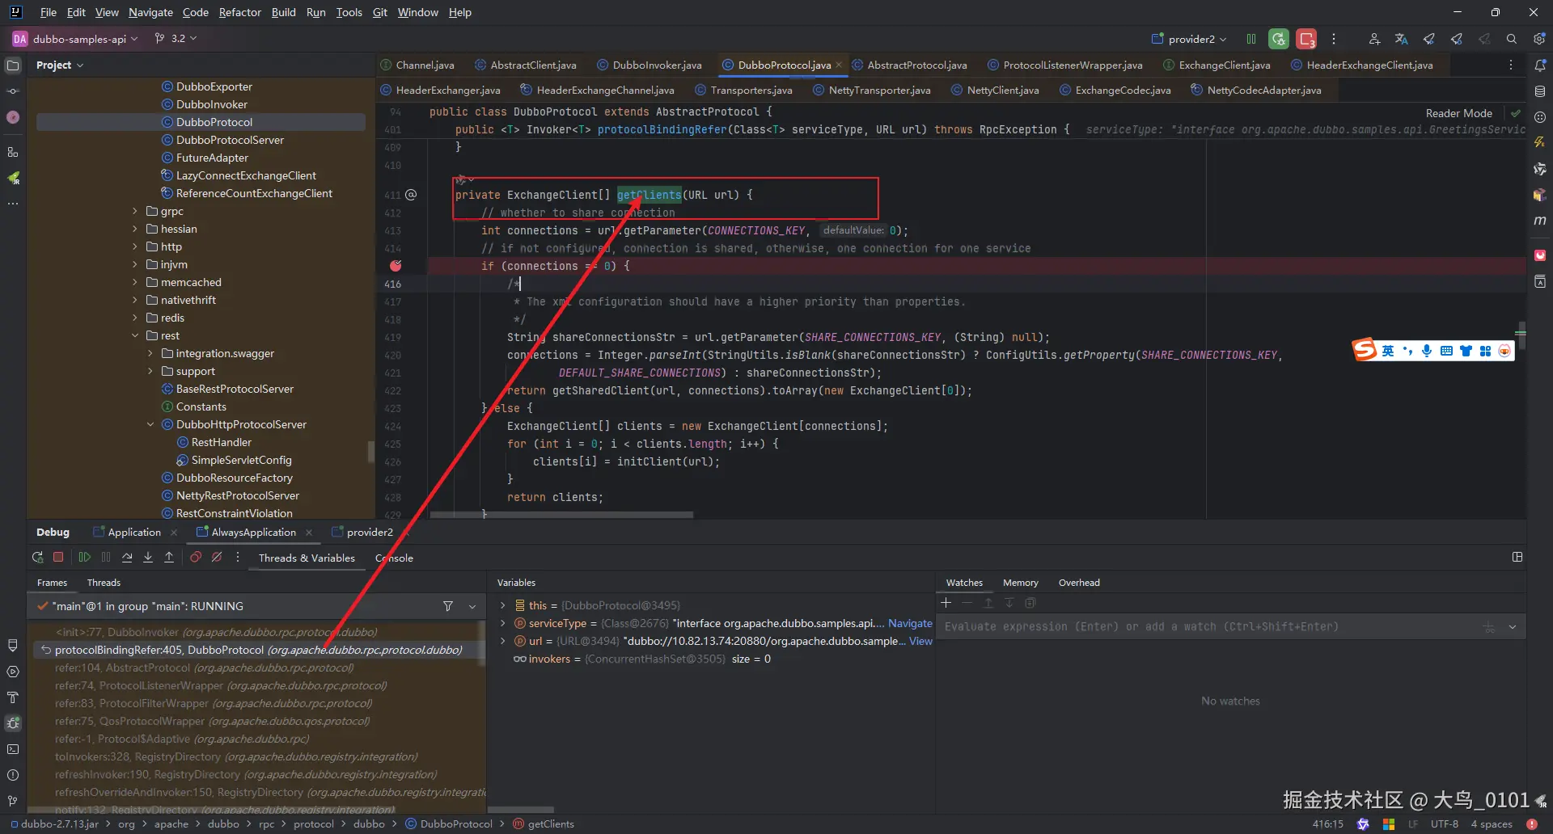Open IDE settings gear icon

1538,39
